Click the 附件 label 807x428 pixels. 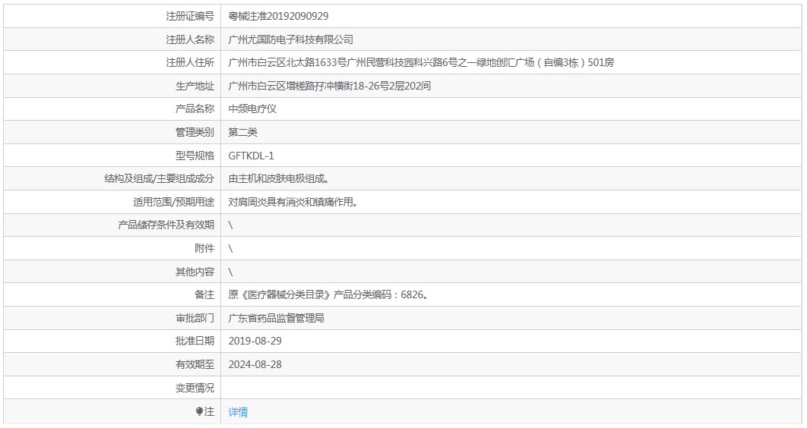point(204,249)
